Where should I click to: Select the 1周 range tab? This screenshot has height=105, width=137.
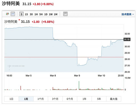tap(26, 99)
